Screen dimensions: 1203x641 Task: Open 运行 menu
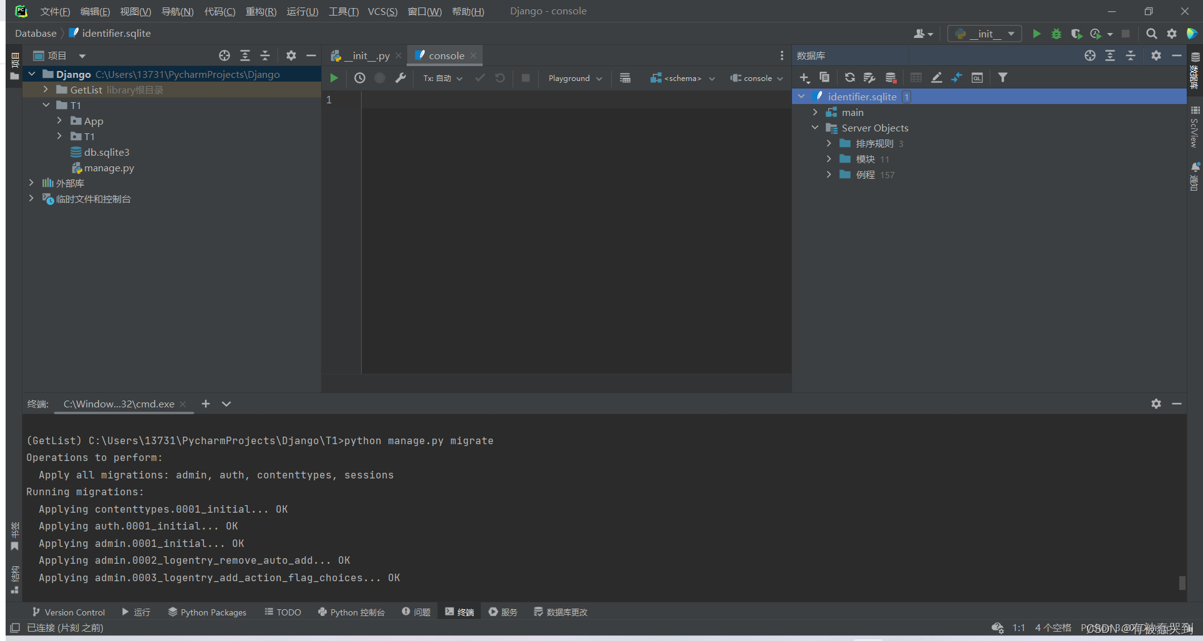pos(302,11)
